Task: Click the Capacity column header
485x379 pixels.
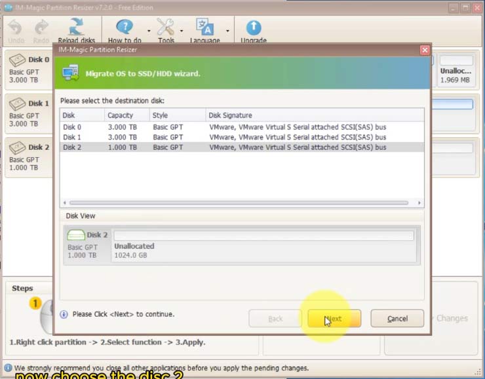Action: point(127,115)
